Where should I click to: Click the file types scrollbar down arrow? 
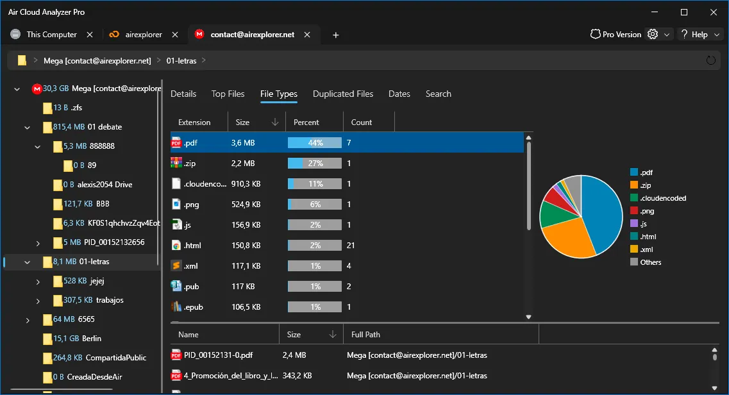[528, 317]
